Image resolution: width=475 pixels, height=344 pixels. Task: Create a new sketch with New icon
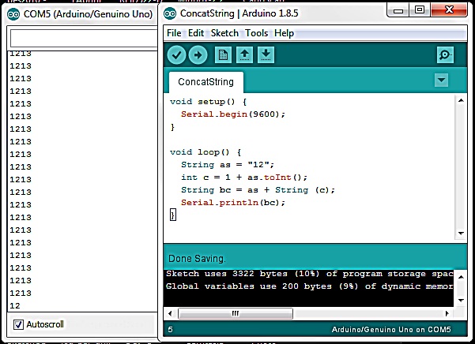pos(223,54)
